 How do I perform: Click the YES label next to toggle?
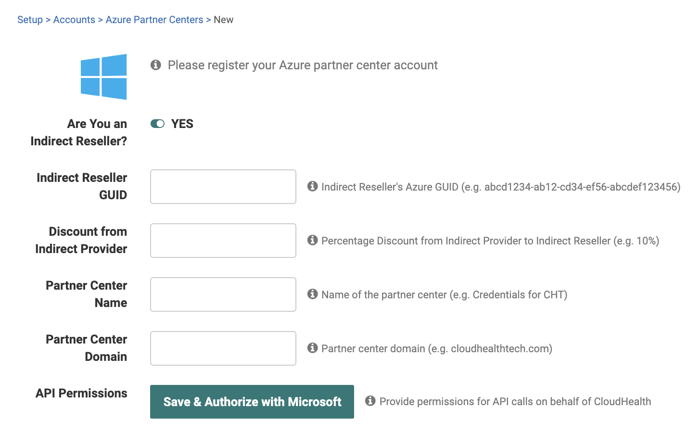click(182, 124)
